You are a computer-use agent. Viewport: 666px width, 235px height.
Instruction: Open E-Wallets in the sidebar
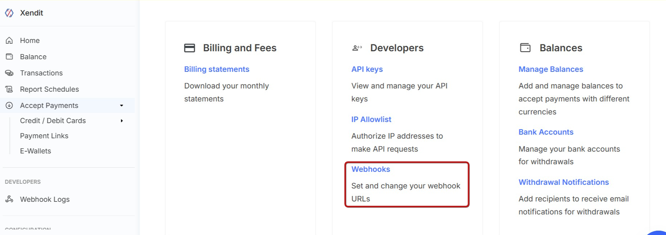(35, 151)
